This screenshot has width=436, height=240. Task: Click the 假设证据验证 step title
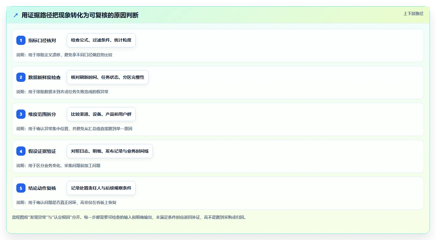[42, 151]
